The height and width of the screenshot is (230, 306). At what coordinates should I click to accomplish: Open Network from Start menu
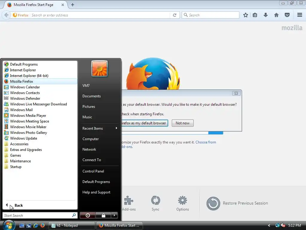click(x=100, y=149)
